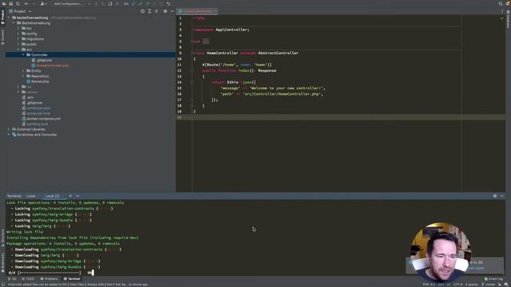This screenshot has height=287, width=511.
Task: Click Expand All in Project panel
Action: click(x=149, y=11)
